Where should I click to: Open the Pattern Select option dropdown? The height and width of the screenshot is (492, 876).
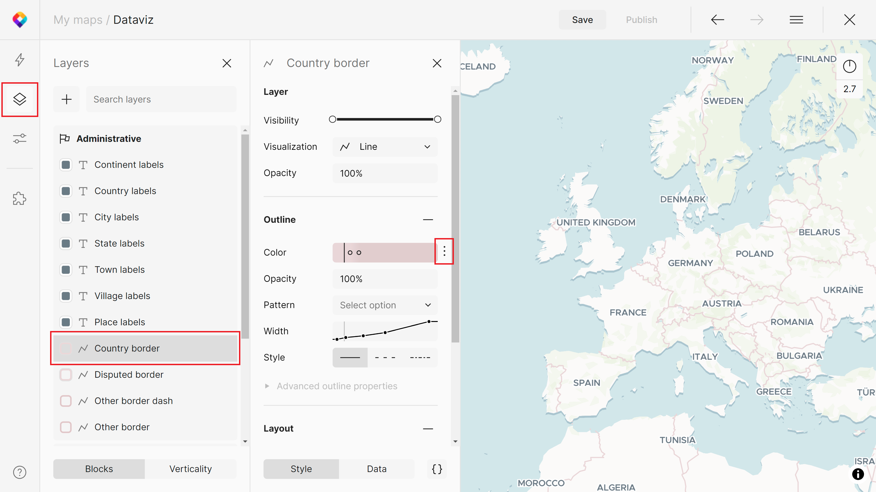pyautogui.click(x=385, y=305)
